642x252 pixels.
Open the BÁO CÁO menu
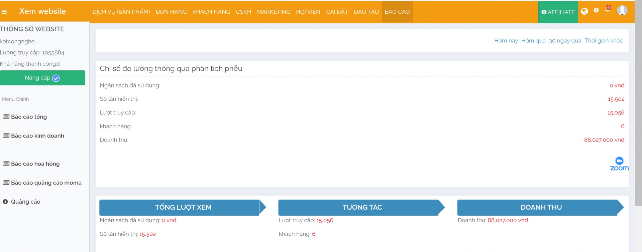[x=397, y=12]
